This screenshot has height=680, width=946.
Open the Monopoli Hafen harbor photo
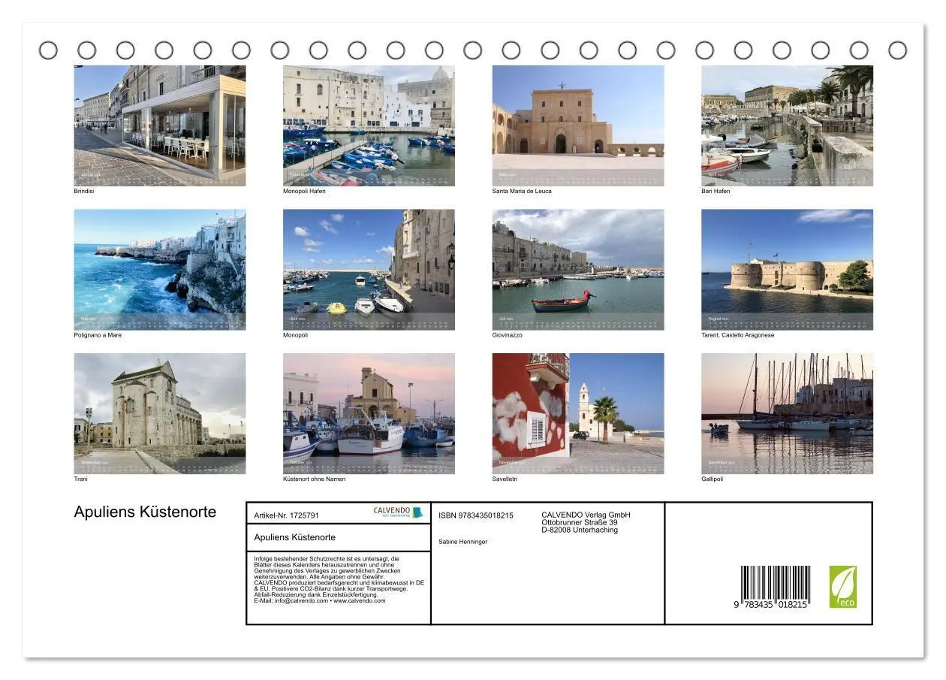[369, 125]
